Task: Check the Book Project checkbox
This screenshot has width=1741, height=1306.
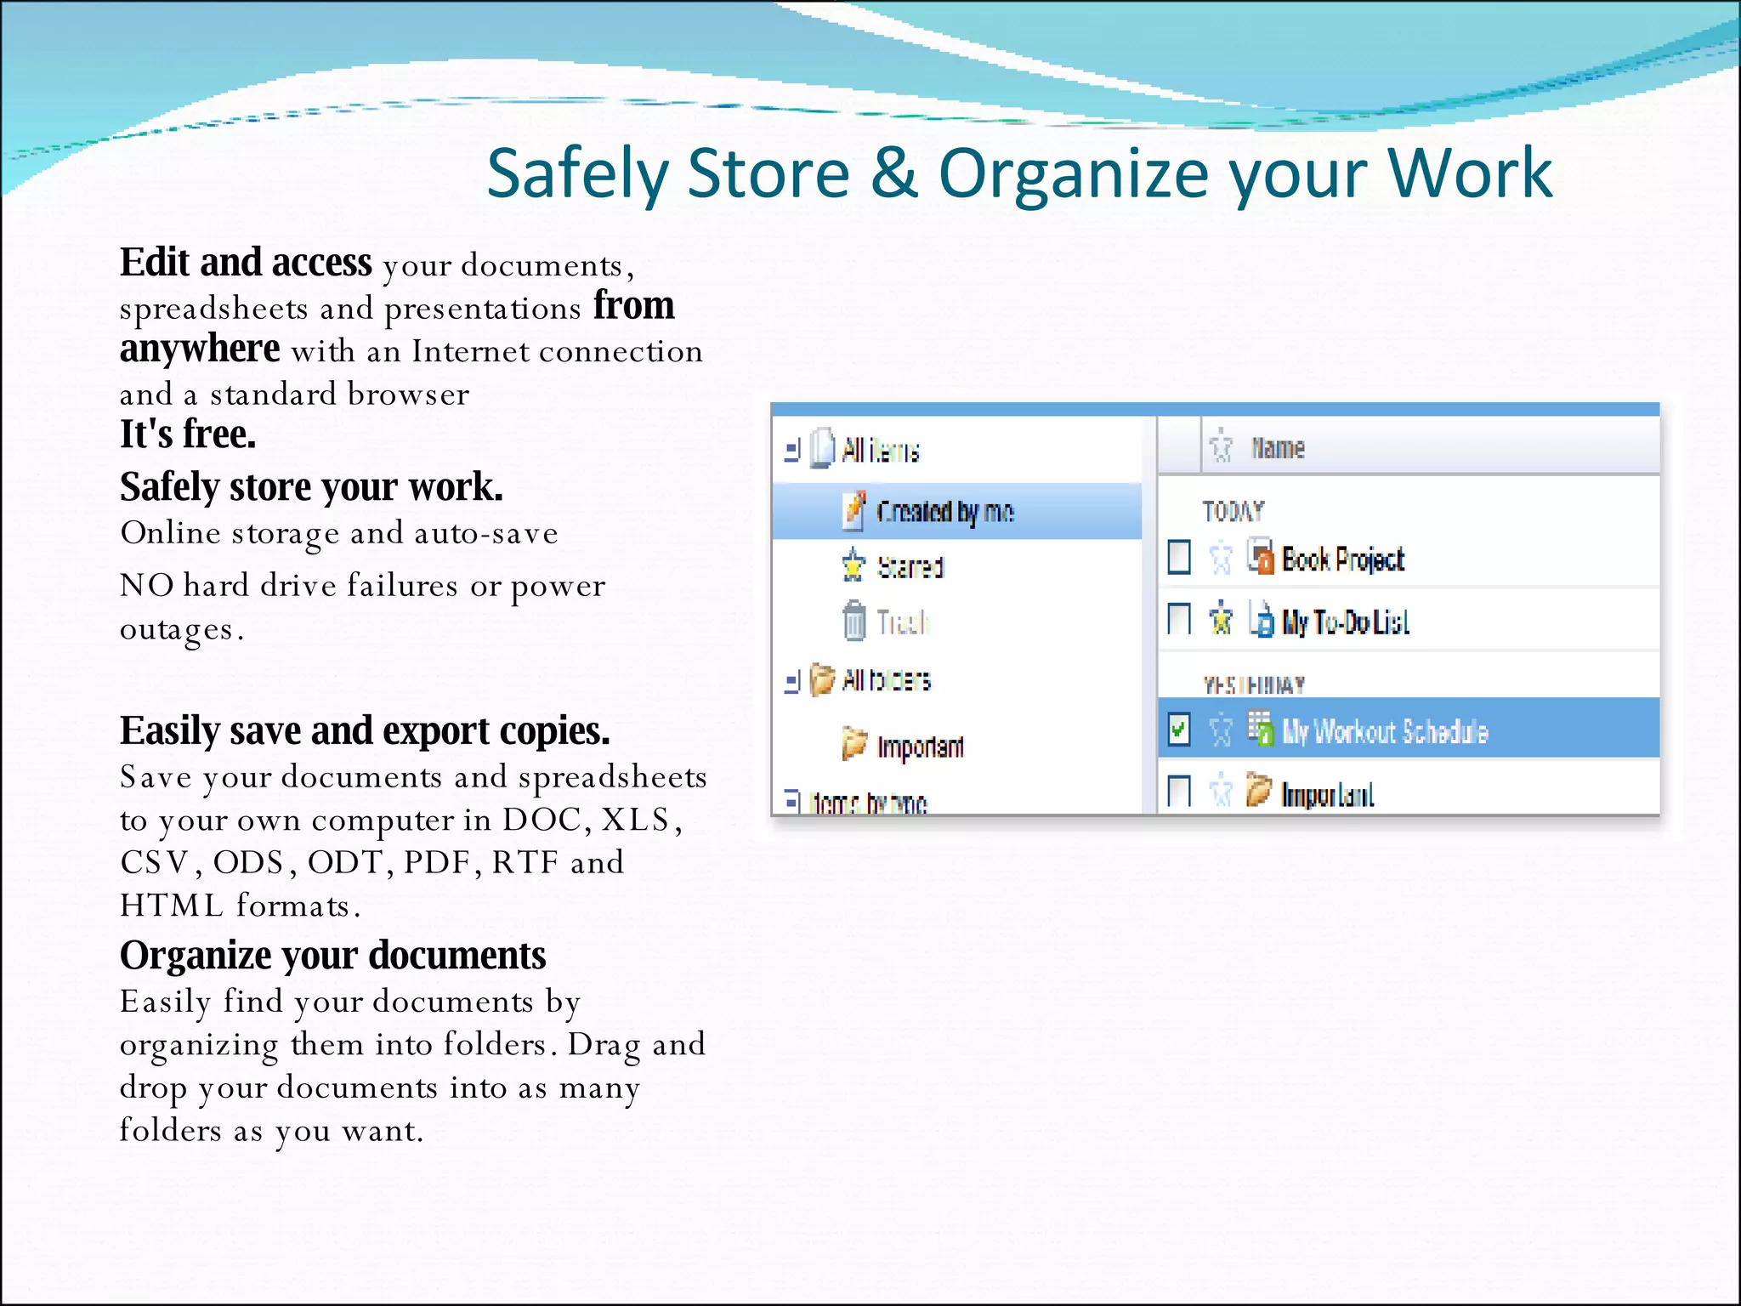Action: (1179, 558)
